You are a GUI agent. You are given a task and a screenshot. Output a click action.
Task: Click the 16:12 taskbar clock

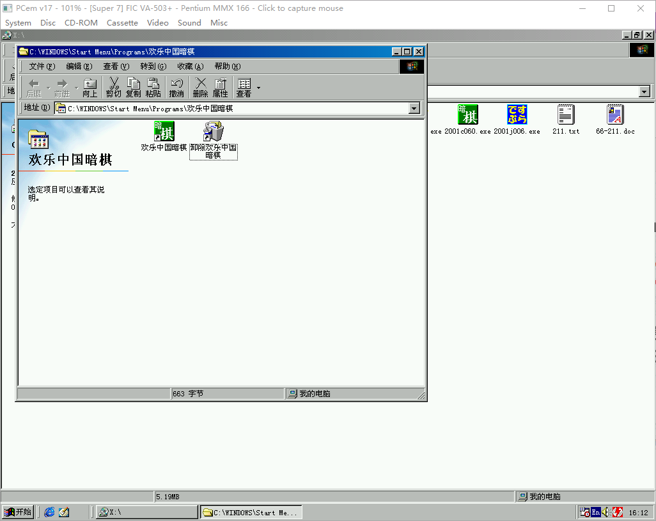(x=639, y=512)
